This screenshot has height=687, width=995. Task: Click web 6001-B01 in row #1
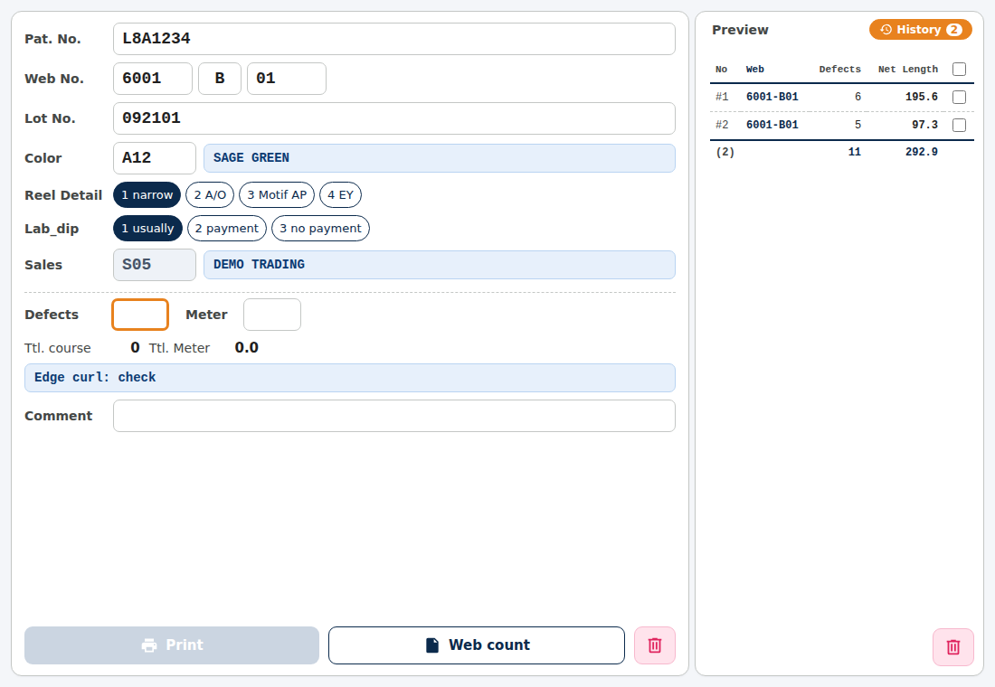(x=772, y=97)
